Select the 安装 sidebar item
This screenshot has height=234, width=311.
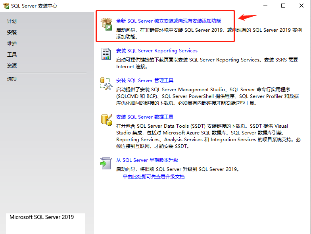pos(12,33)
